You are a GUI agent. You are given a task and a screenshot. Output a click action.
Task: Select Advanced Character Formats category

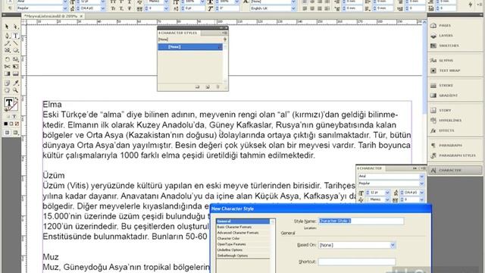pos(243,233)
